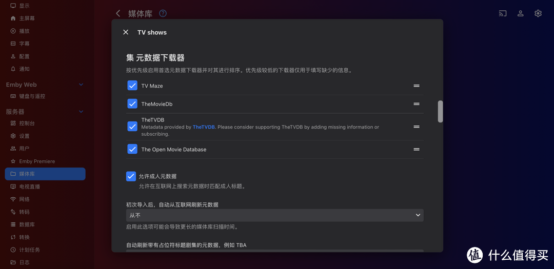Click the folder icon beside 日志
Viewport: 554px width, 269px height.
pyautogui.click(x=13, y=262)
